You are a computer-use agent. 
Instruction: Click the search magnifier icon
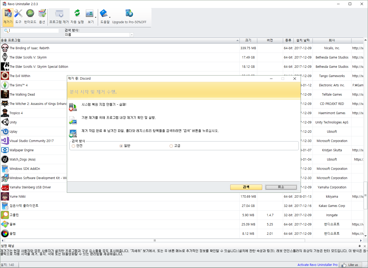click(6, 31)
